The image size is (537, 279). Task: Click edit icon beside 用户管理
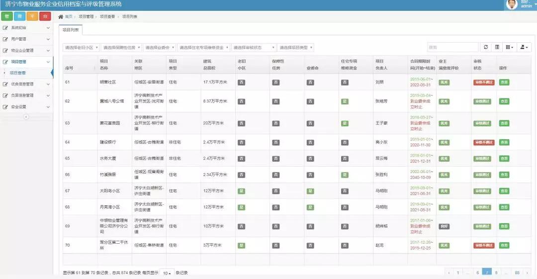click(5, 39)
